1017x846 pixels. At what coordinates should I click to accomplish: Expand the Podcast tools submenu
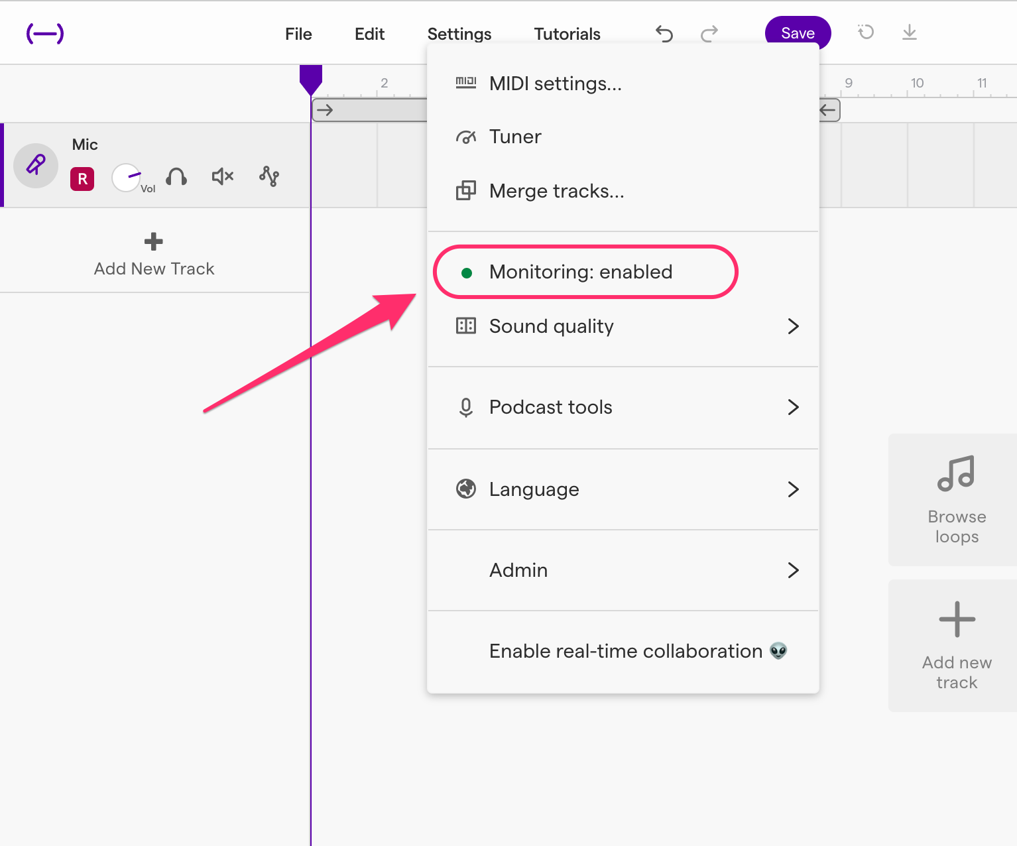(550, 407)
